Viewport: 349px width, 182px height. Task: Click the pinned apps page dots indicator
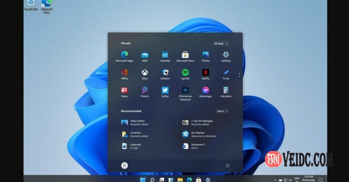tap(239, 75)
